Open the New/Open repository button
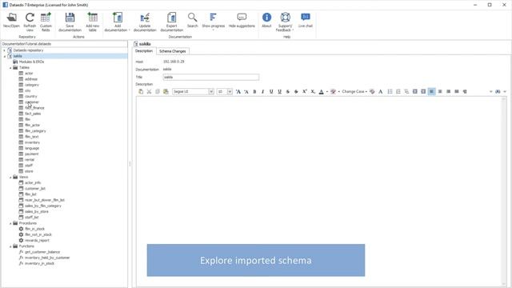 click(11, 20)
